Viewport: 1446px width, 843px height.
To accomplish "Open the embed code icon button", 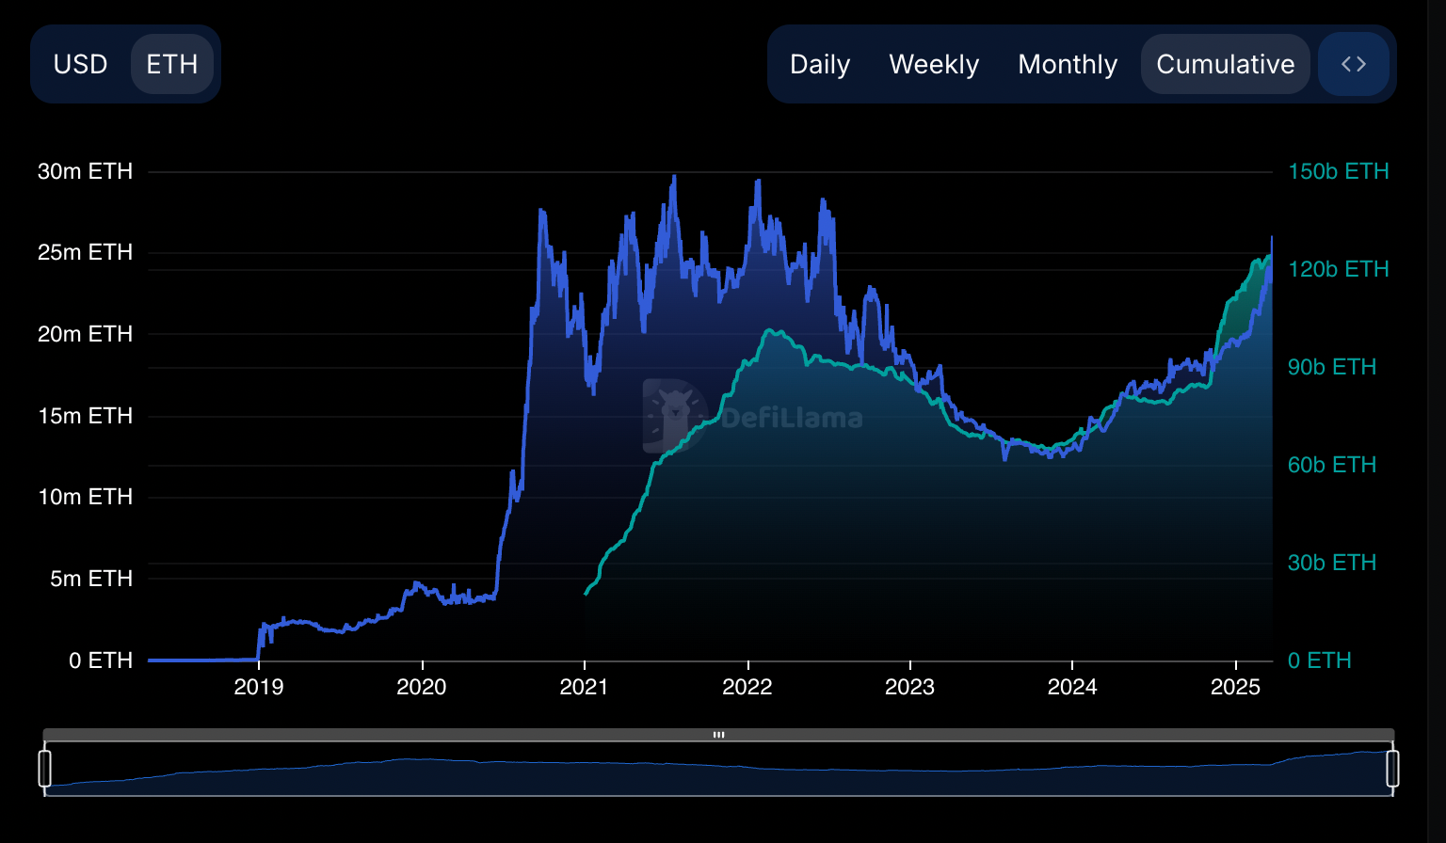I will click(x=1354, y=64).
